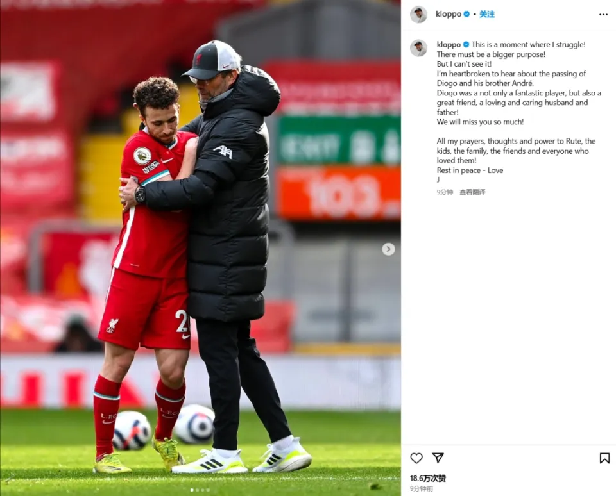Click the verified badge beside header kloppo

pos(466,14)
